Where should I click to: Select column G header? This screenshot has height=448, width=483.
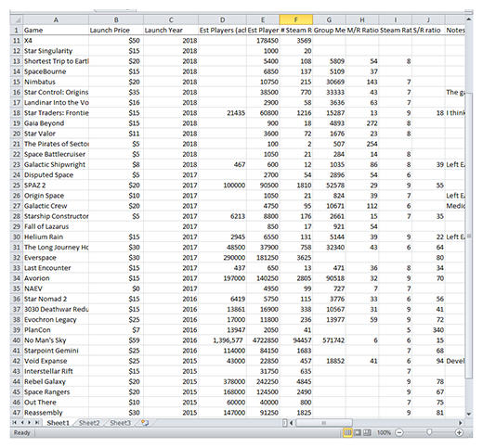pyautogui.click(x=329, y=19)
